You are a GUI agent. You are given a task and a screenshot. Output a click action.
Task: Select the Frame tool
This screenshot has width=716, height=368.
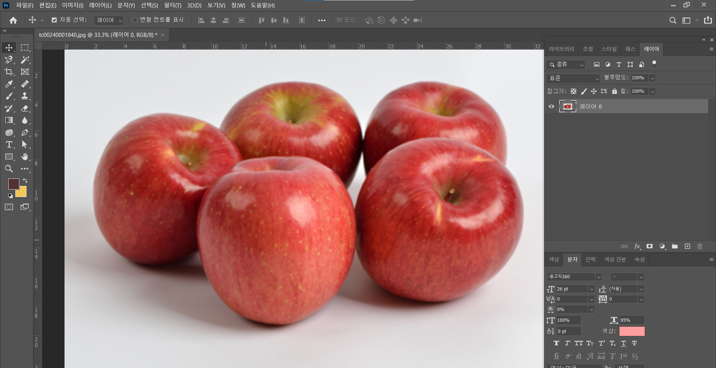point(25,72)
